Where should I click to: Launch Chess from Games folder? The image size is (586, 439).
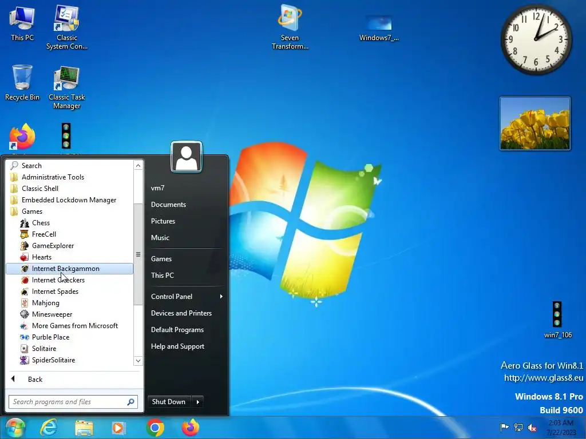coord(69,223)
